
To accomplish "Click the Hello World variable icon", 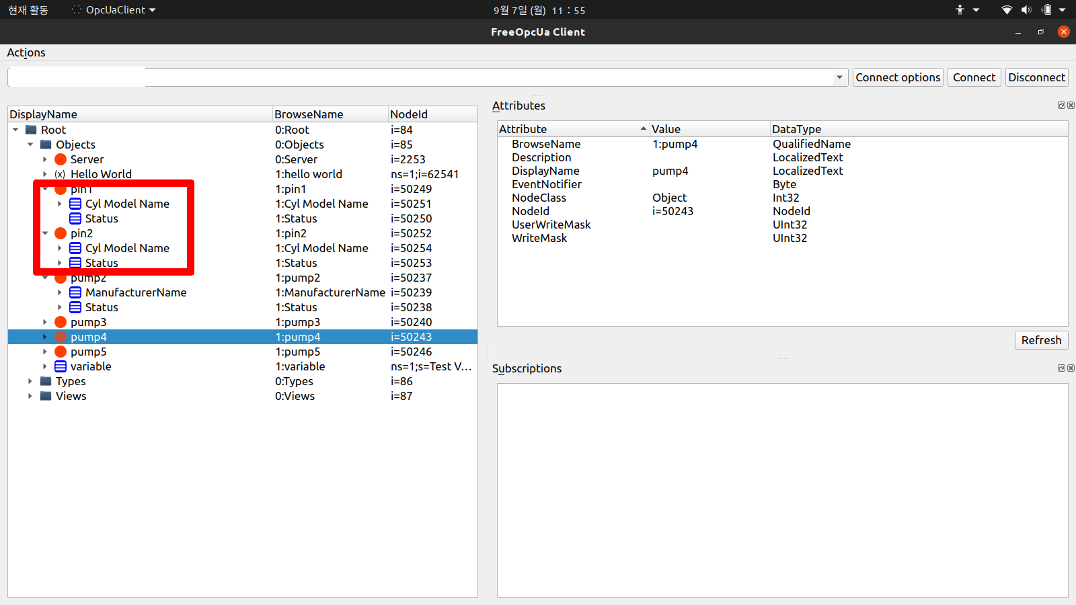I will coord(61,174).
